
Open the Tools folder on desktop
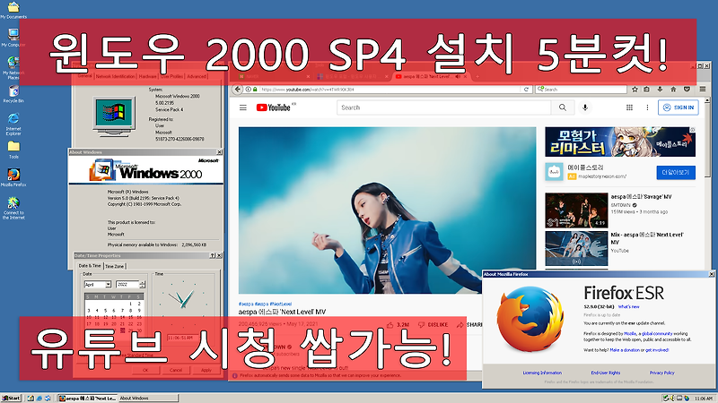(x=13, y=150)
